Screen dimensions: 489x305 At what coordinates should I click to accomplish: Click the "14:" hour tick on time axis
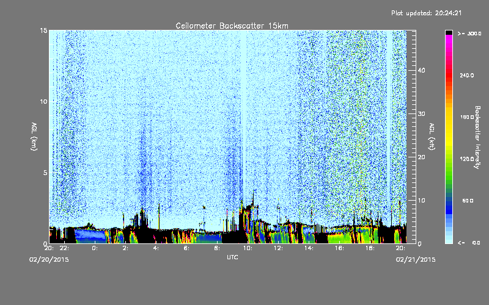(309, 248)
